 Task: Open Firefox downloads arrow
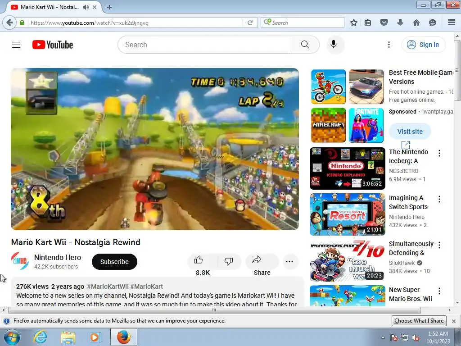click(x=400, y=23)
